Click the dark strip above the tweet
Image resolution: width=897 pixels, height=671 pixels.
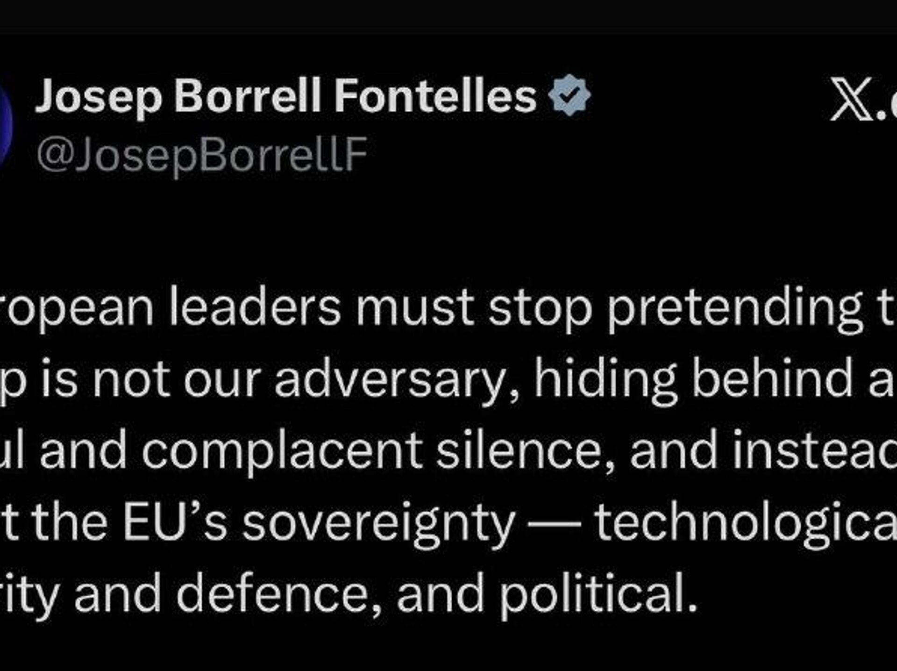(448, 16)
